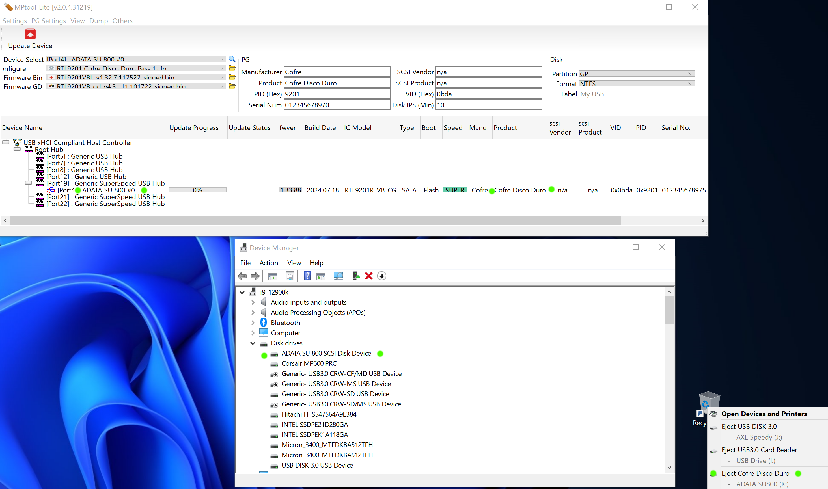Image resolution: width=828 pixels, height=489 pixels.
Task: Click the Update Device icon in MPtool
Action: (x=30, y=34)
